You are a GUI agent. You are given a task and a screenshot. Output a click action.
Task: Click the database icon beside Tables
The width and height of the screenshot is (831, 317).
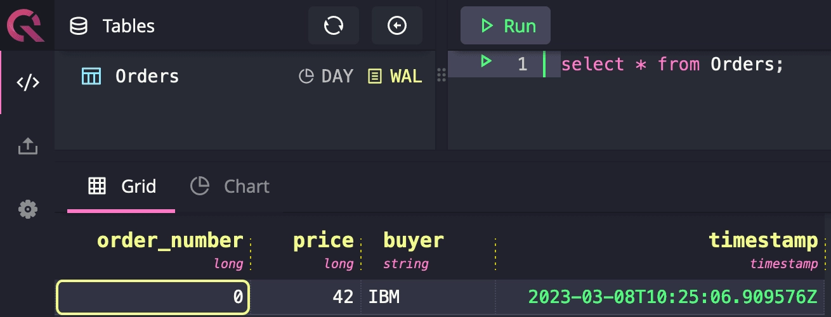79,26
